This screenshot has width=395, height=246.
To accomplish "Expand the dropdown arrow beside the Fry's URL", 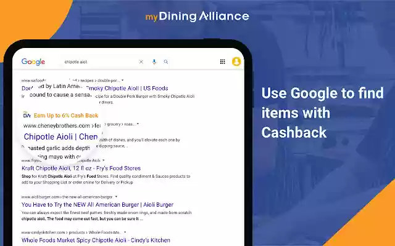I will (104, 160).
